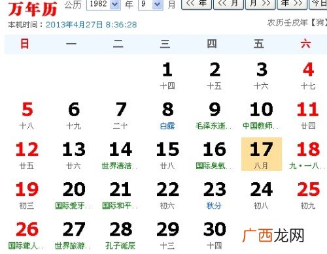Select September 21 with 国际和平 note
Viewport: 327px width, 254px height.
(x=120, y=195)
